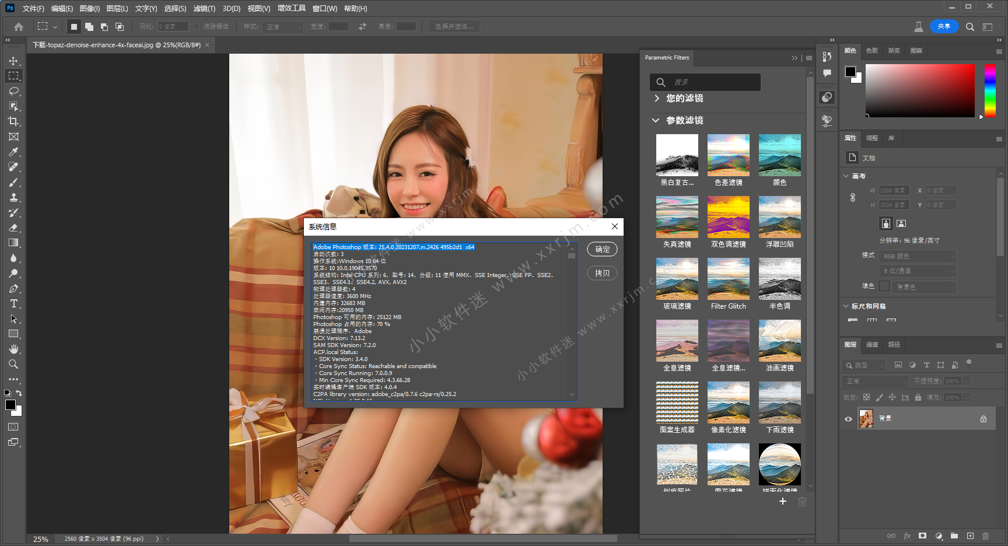Toggle the 消除锯齿 anti-alias checkbox
The image size is (1008, 546).
[x=197, y=26]
